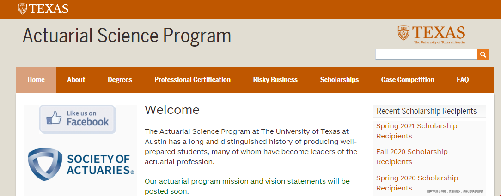
Task: Click the University of Texas at Austin logo
Action: pyautogui.click(x=431, y=35)
